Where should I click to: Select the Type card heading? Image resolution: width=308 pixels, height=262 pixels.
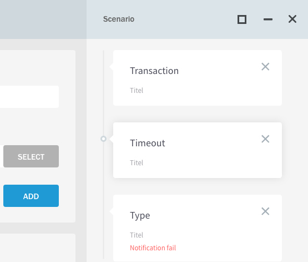click(140, 215)
